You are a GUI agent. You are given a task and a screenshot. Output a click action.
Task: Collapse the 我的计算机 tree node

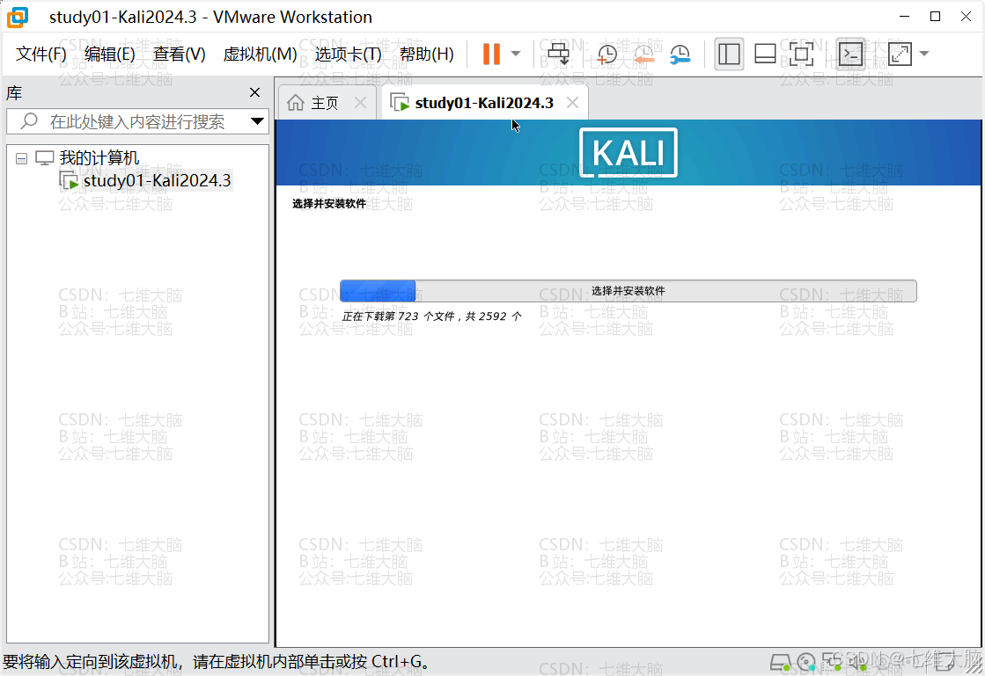21,158
